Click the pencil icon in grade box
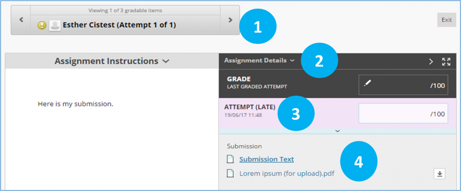461x191 pixels. 367,83
